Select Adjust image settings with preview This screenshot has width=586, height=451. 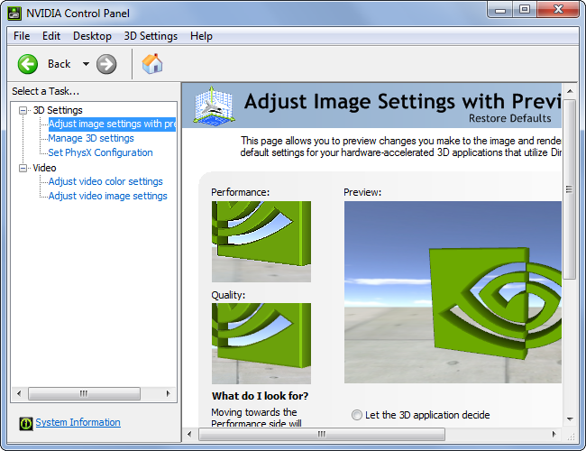pyautogui.click(x=112, y=124)
